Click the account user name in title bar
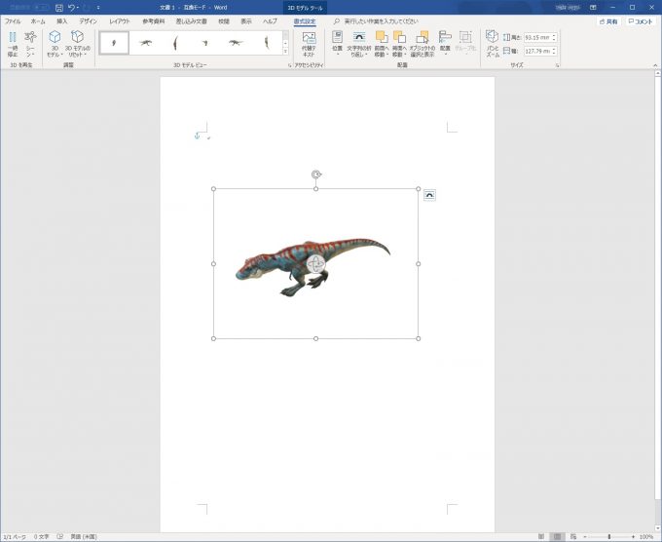This screenshot has width=662, height=542. click(568, 8)
